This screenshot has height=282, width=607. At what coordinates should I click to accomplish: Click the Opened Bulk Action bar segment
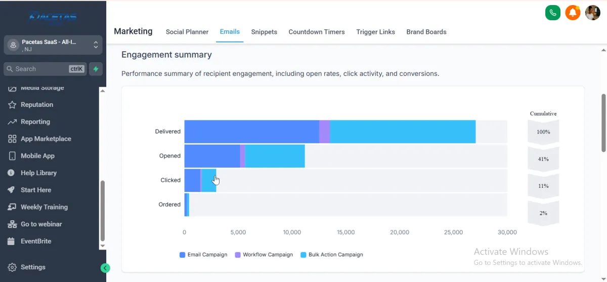click(275, 156)
